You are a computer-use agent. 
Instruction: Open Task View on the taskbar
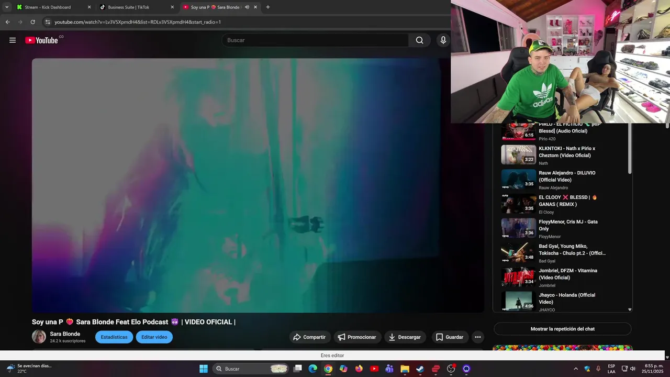point(298,369)
